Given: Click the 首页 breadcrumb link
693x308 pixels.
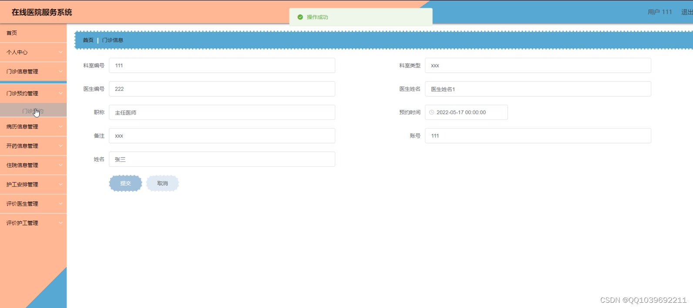Looking at the screenshot, I should pyautogui.click(x=88, y=40).
